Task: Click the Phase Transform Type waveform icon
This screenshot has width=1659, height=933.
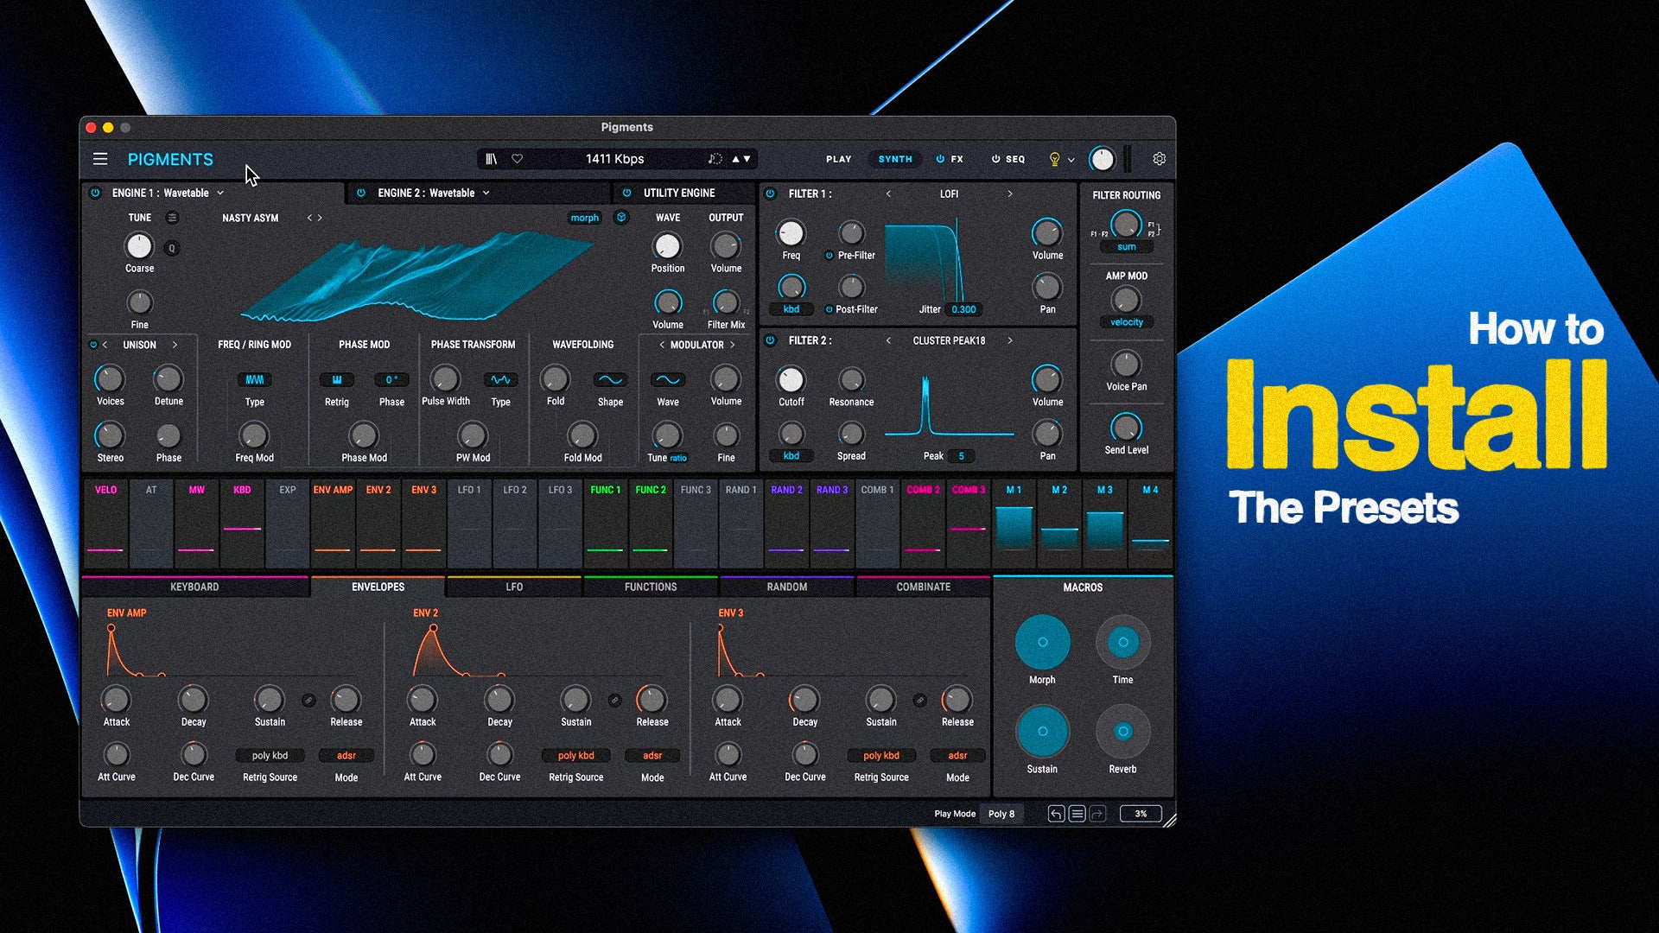Action: [x=500, y=380]
